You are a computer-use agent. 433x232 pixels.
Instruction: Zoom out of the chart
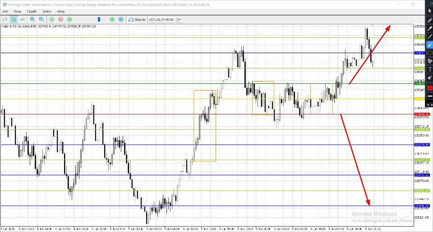click(41, 19)
